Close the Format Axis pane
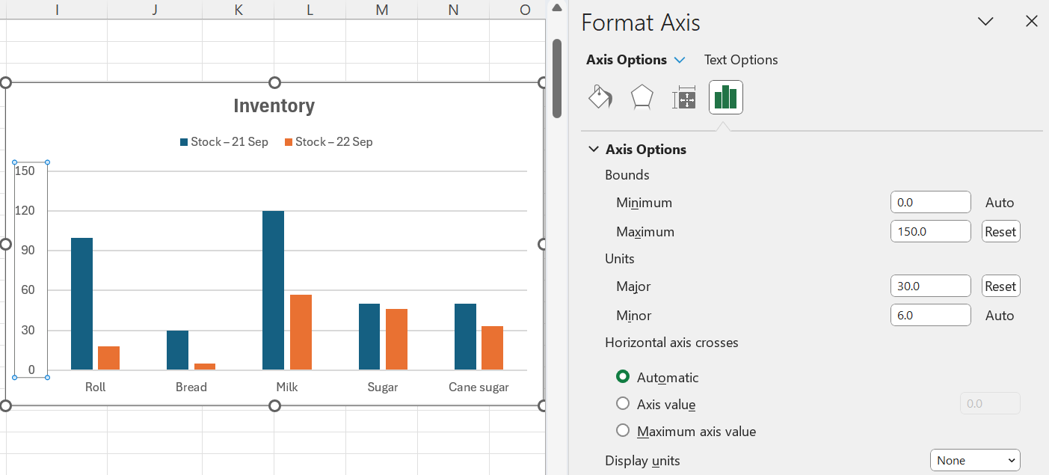This screenshot has height=475, width=1049. (x=1032, y=22)
